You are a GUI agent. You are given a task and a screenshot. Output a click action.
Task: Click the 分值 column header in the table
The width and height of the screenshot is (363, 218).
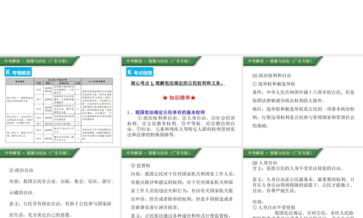click(x=78, y=83)
